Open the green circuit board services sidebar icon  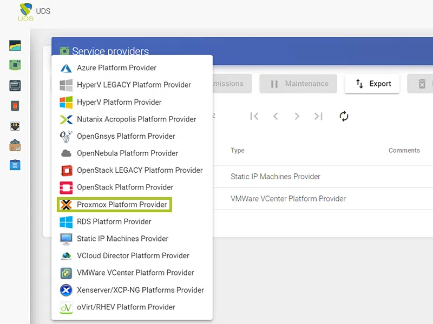click(x=15, y=65)
